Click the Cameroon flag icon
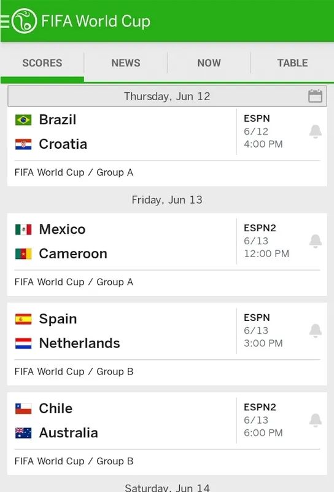This screenshot has width=334, height=492. click(23, 254)
